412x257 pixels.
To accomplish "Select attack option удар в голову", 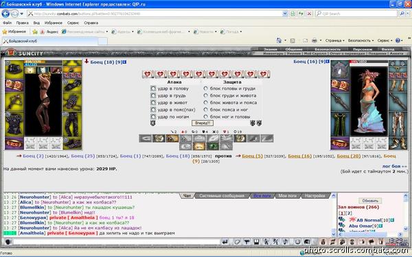I will tap(153, 88).
